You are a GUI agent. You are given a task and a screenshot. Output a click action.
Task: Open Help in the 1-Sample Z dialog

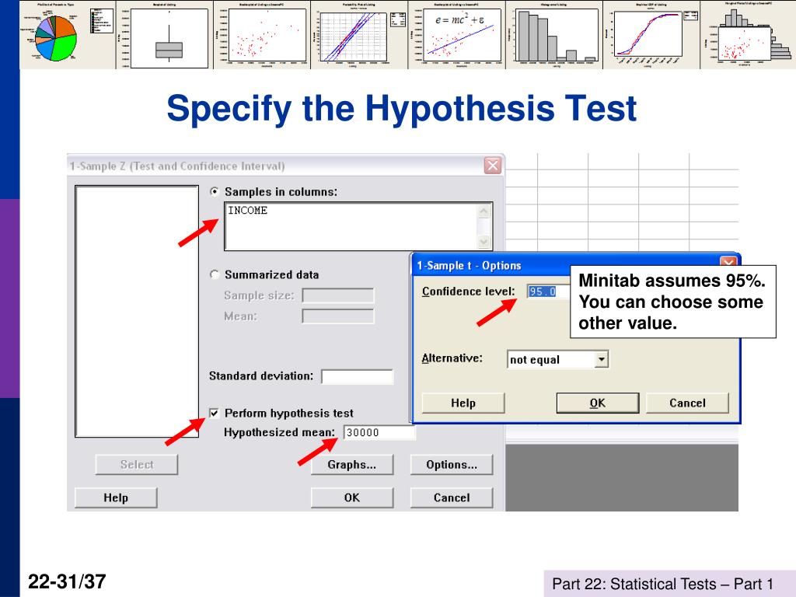pyautogui.click(x=116, y=497)
